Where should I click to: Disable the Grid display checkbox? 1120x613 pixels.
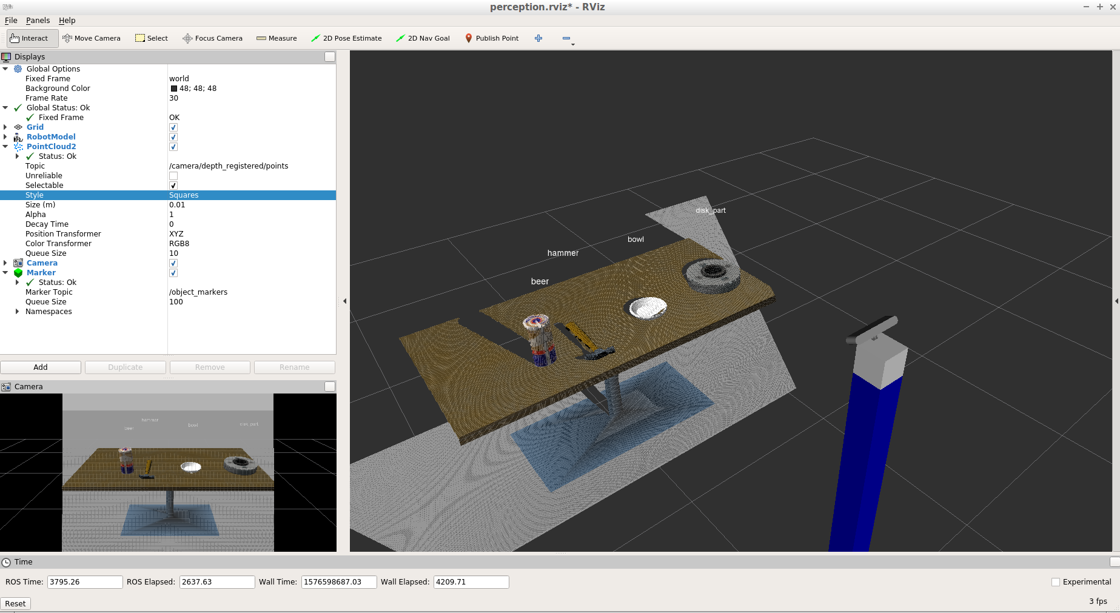pos(173,127)
